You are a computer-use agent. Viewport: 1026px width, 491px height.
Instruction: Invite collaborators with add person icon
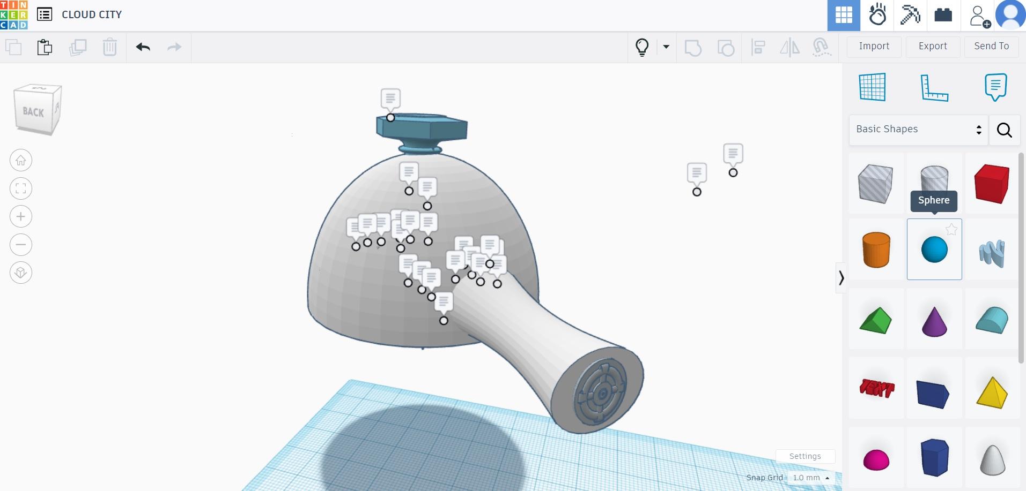point(979,16)
